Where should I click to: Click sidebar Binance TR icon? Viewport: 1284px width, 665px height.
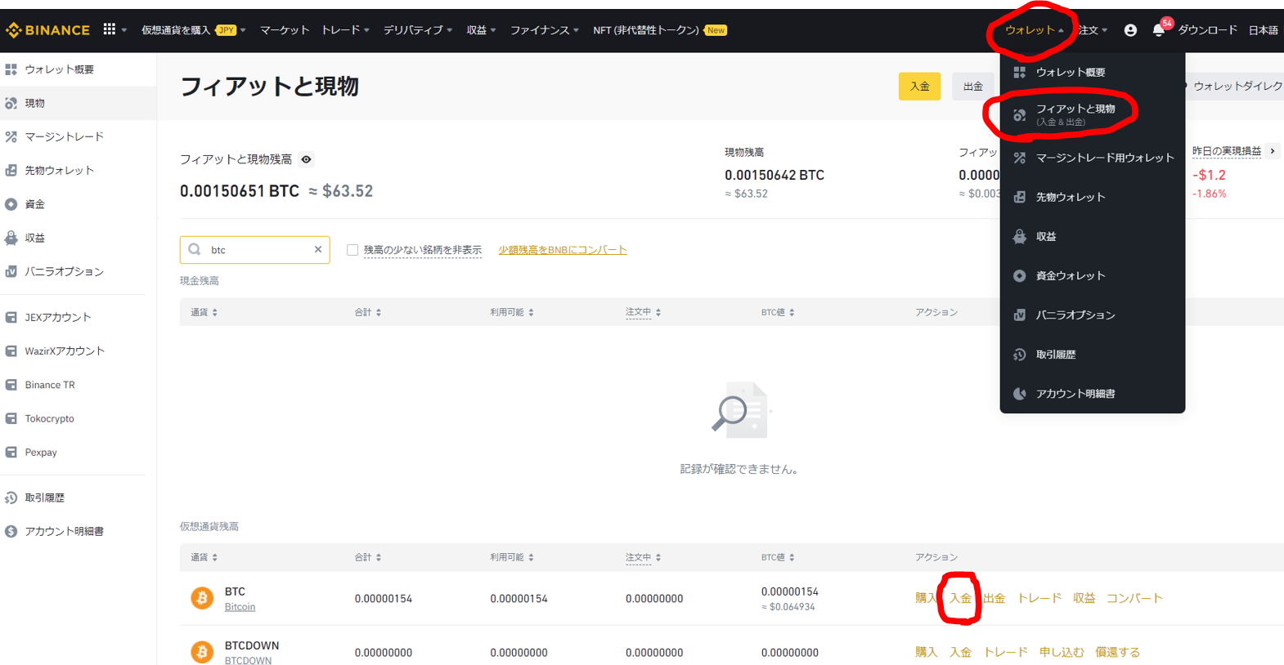point(11,384)
